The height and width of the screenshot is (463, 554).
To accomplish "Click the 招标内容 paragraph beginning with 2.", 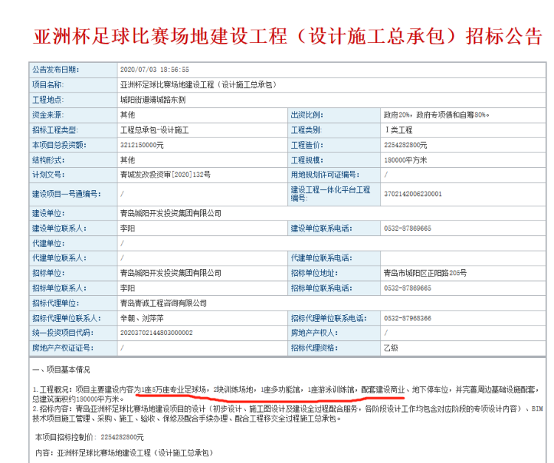I will click(287, 414).
